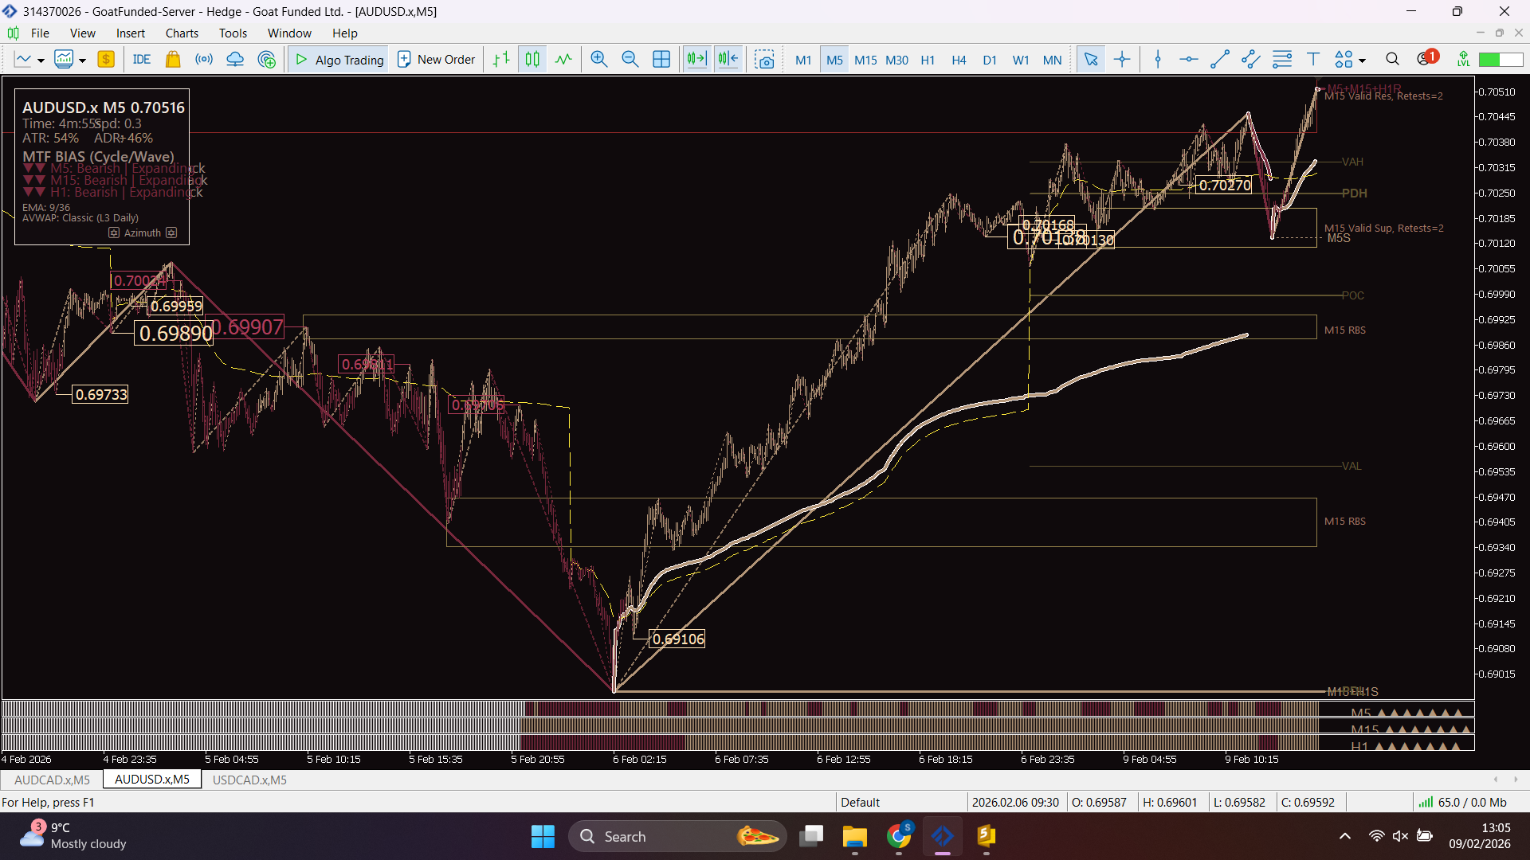Open the indicators list dropdown arrow
Screen dimensions: 1530x860
[82, 61]
